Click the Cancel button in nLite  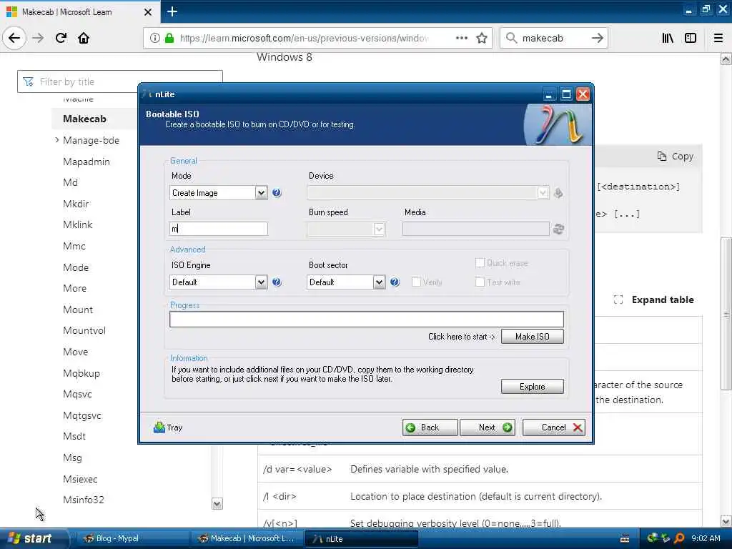pos(554,427)
